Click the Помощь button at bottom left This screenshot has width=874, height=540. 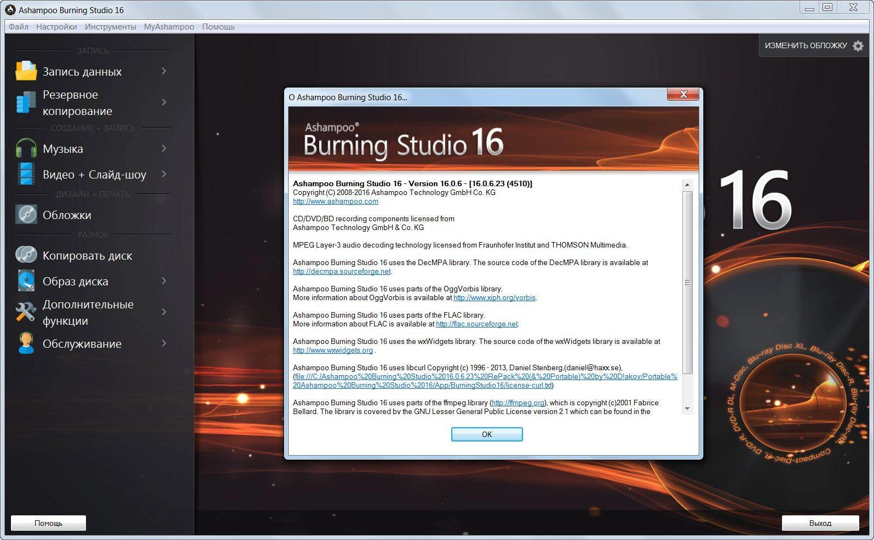[x=48, y=523]
